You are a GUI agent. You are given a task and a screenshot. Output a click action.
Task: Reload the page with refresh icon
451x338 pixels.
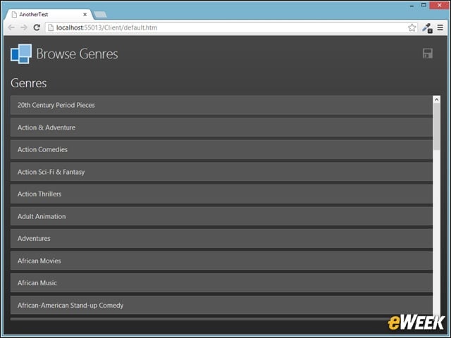(37, 27)
